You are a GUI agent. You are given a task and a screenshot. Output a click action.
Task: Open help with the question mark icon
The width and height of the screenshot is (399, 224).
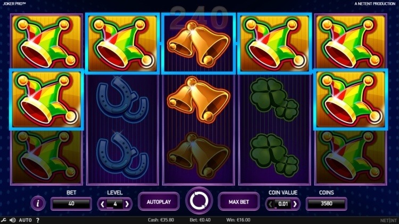(x=38, y=220)
